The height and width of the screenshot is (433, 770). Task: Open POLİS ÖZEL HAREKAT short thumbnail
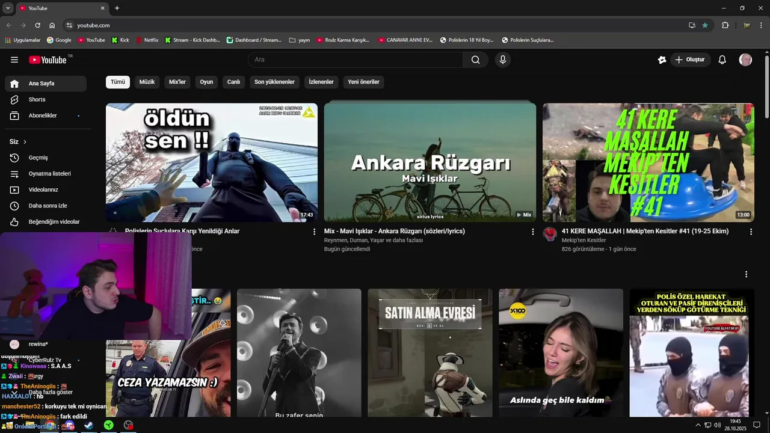tap(692, 353)
